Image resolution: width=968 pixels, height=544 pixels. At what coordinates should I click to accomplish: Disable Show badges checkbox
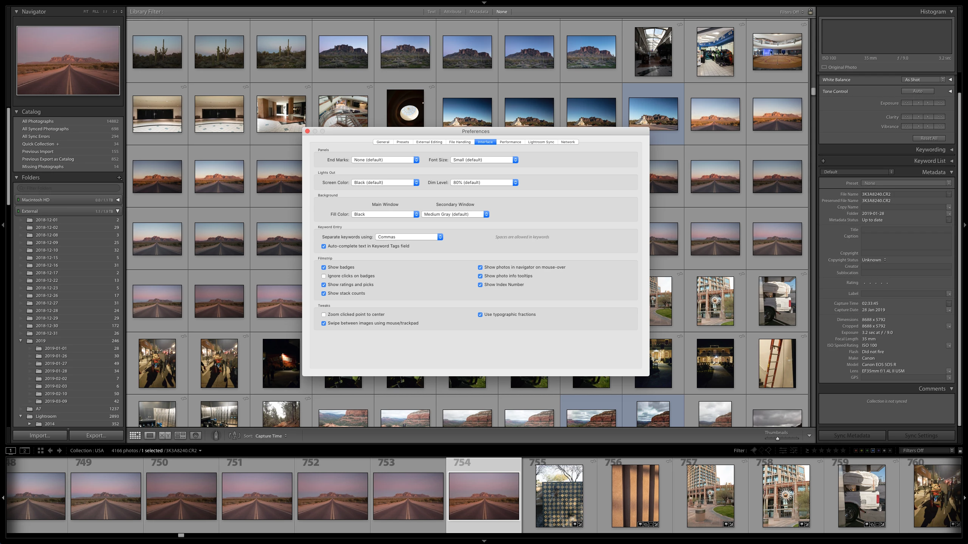pyautogui.click(x=324, y=267)
